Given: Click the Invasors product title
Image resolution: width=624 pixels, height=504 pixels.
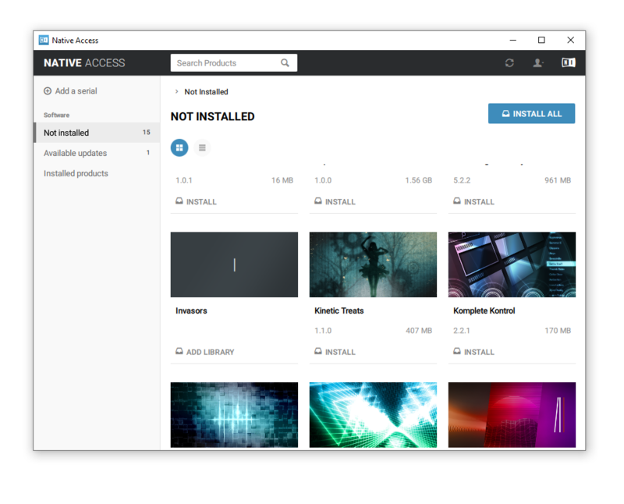Looking at the screenshot, I should coord(191,311).
